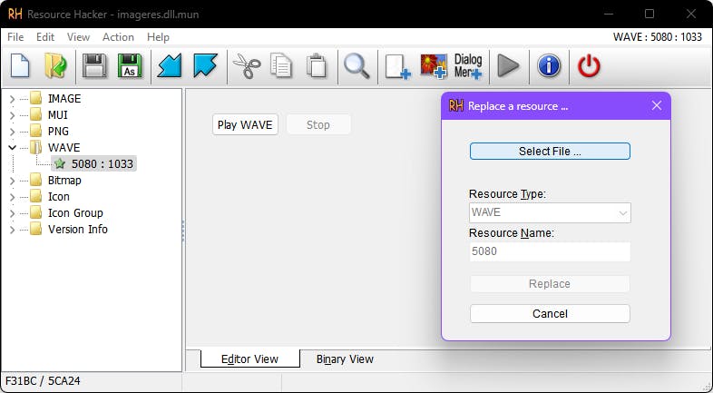Click the New blank file icon
This screenshot has height=393, width=713.
(20, 66)
